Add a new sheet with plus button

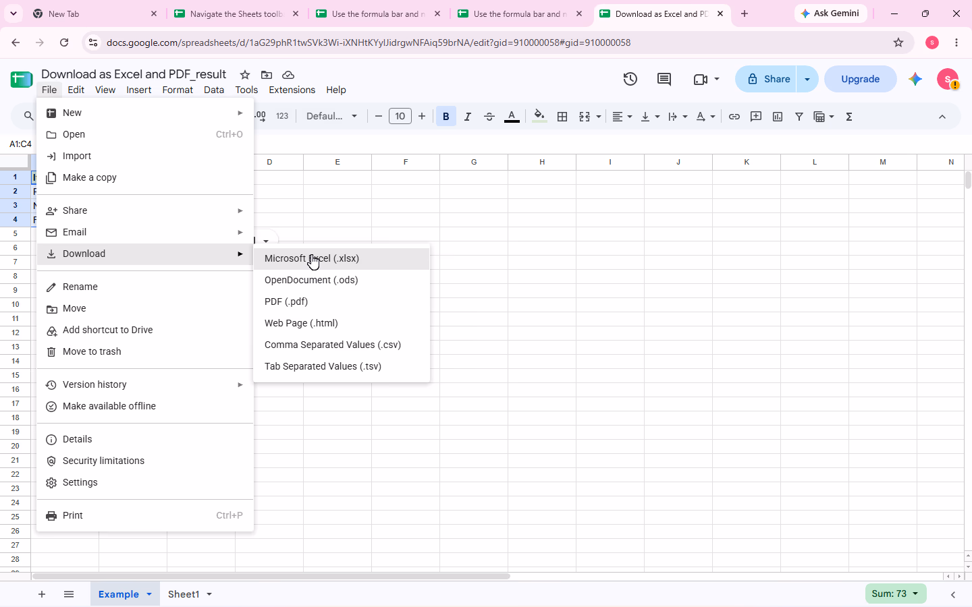coord(42,594)
